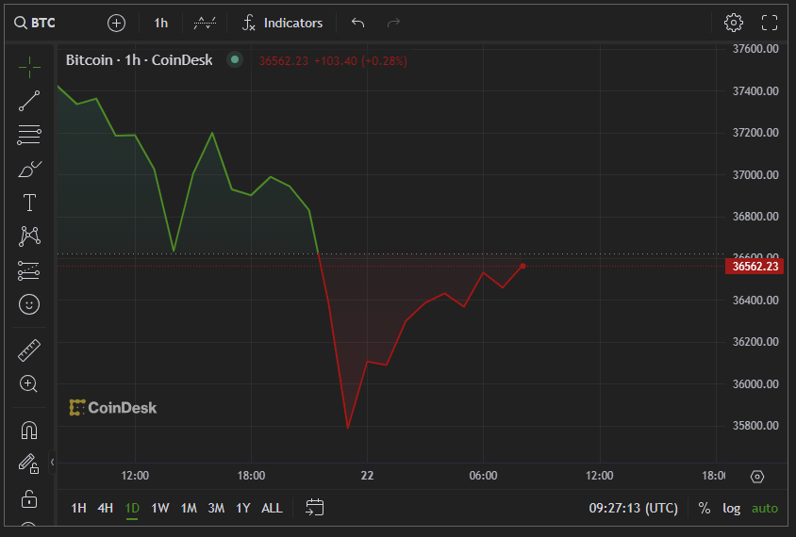This screenshot has width=796, height=537.
Task: Select the 1D date range
Action: pyautogui.click(x=132, y=508)
